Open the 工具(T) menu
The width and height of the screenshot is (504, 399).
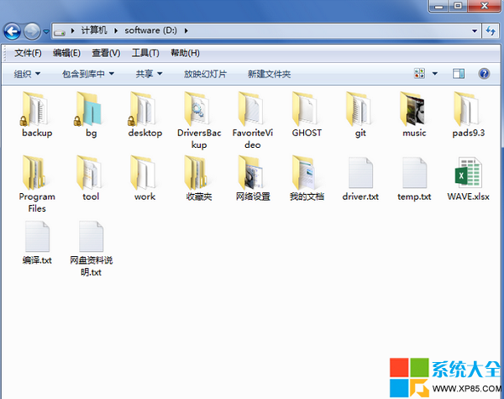point(145,53)
